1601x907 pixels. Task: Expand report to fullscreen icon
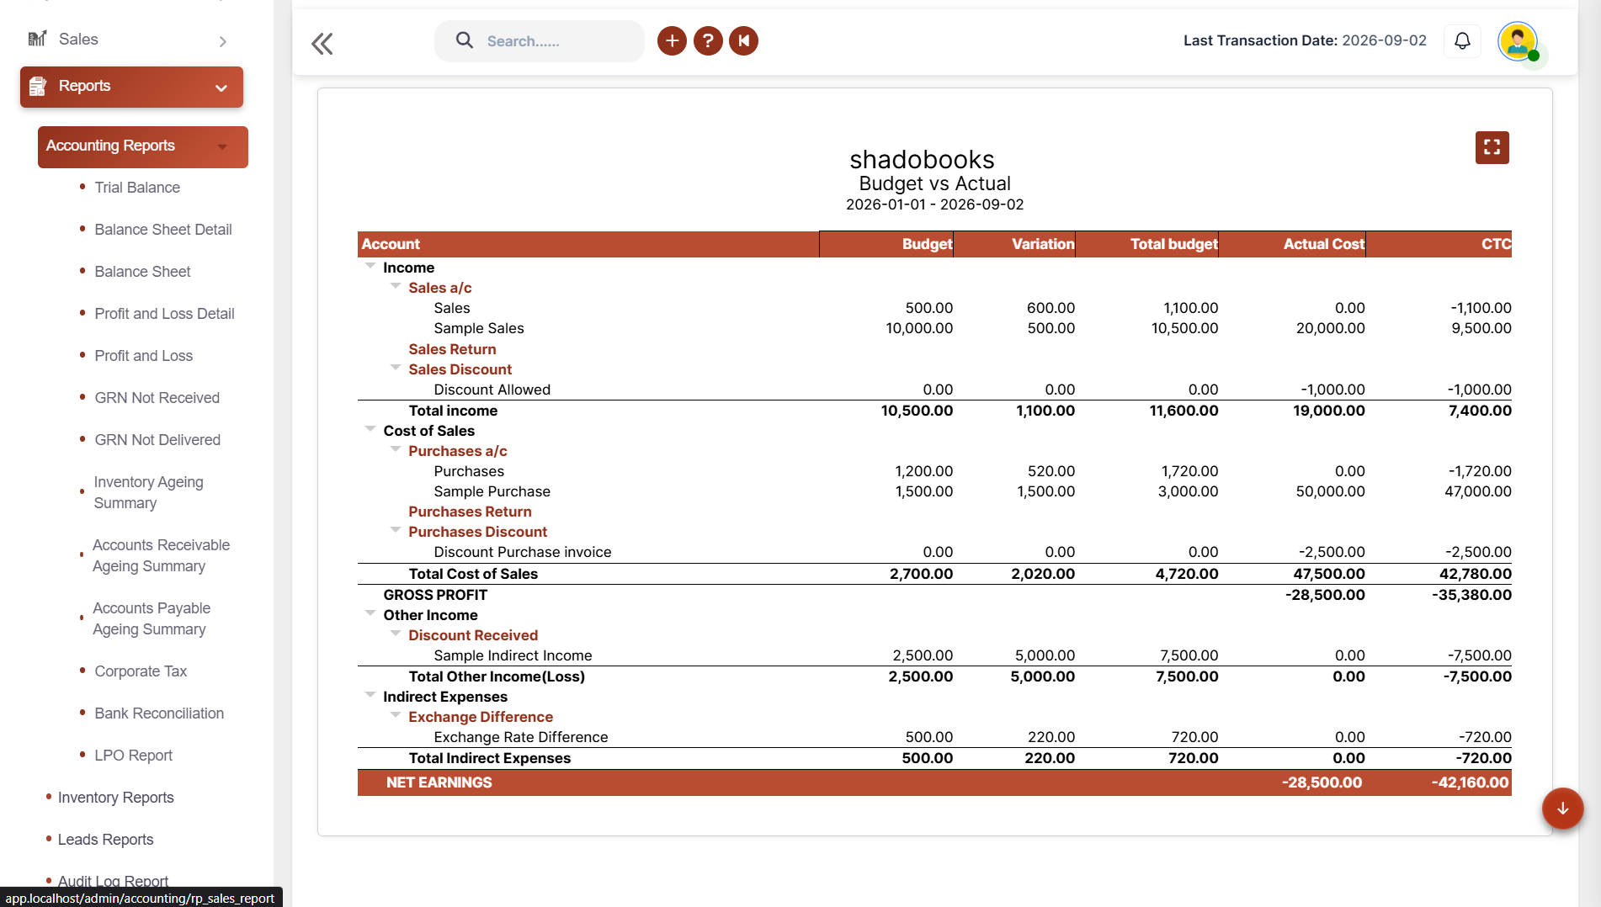[x=1492, y=147]
